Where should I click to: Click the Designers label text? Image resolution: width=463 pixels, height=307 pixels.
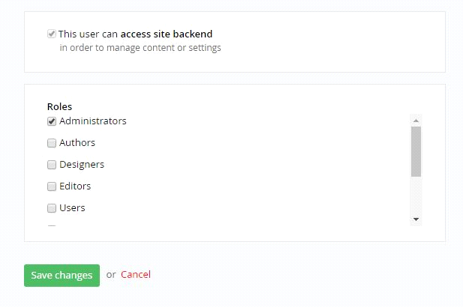[x=82, y=165]
